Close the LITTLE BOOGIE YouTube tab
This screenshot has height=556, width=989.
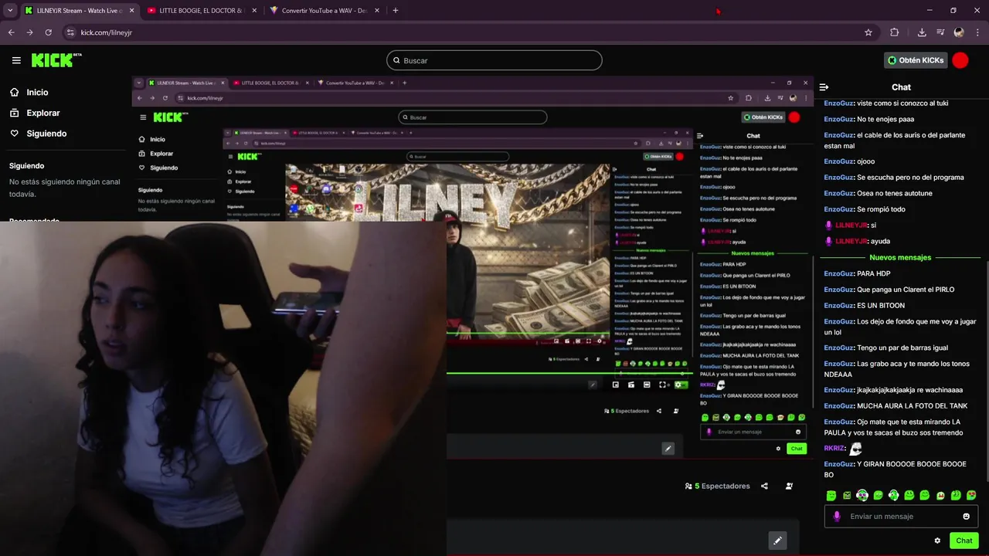click(x=253, y=11)
